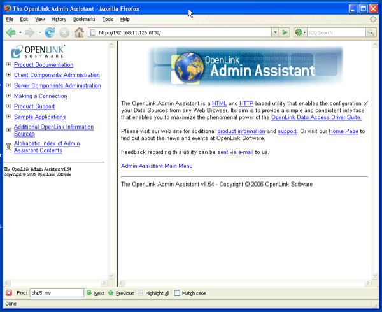Image resolution: width=382 pixels, height=312 pixels.
Task: Open the Home page house icon
Action: pos(79,32)
